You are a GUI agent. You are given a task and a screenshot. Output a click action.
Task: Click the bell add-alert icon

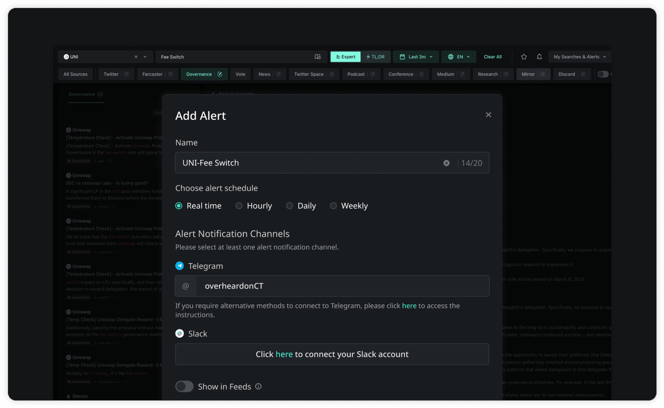(539, 57)
